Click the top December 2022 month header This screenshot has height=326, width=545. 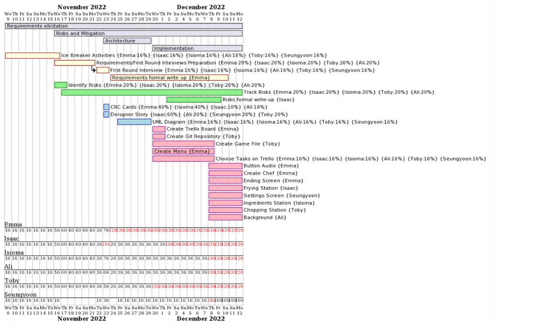click(x=200, y=7)
